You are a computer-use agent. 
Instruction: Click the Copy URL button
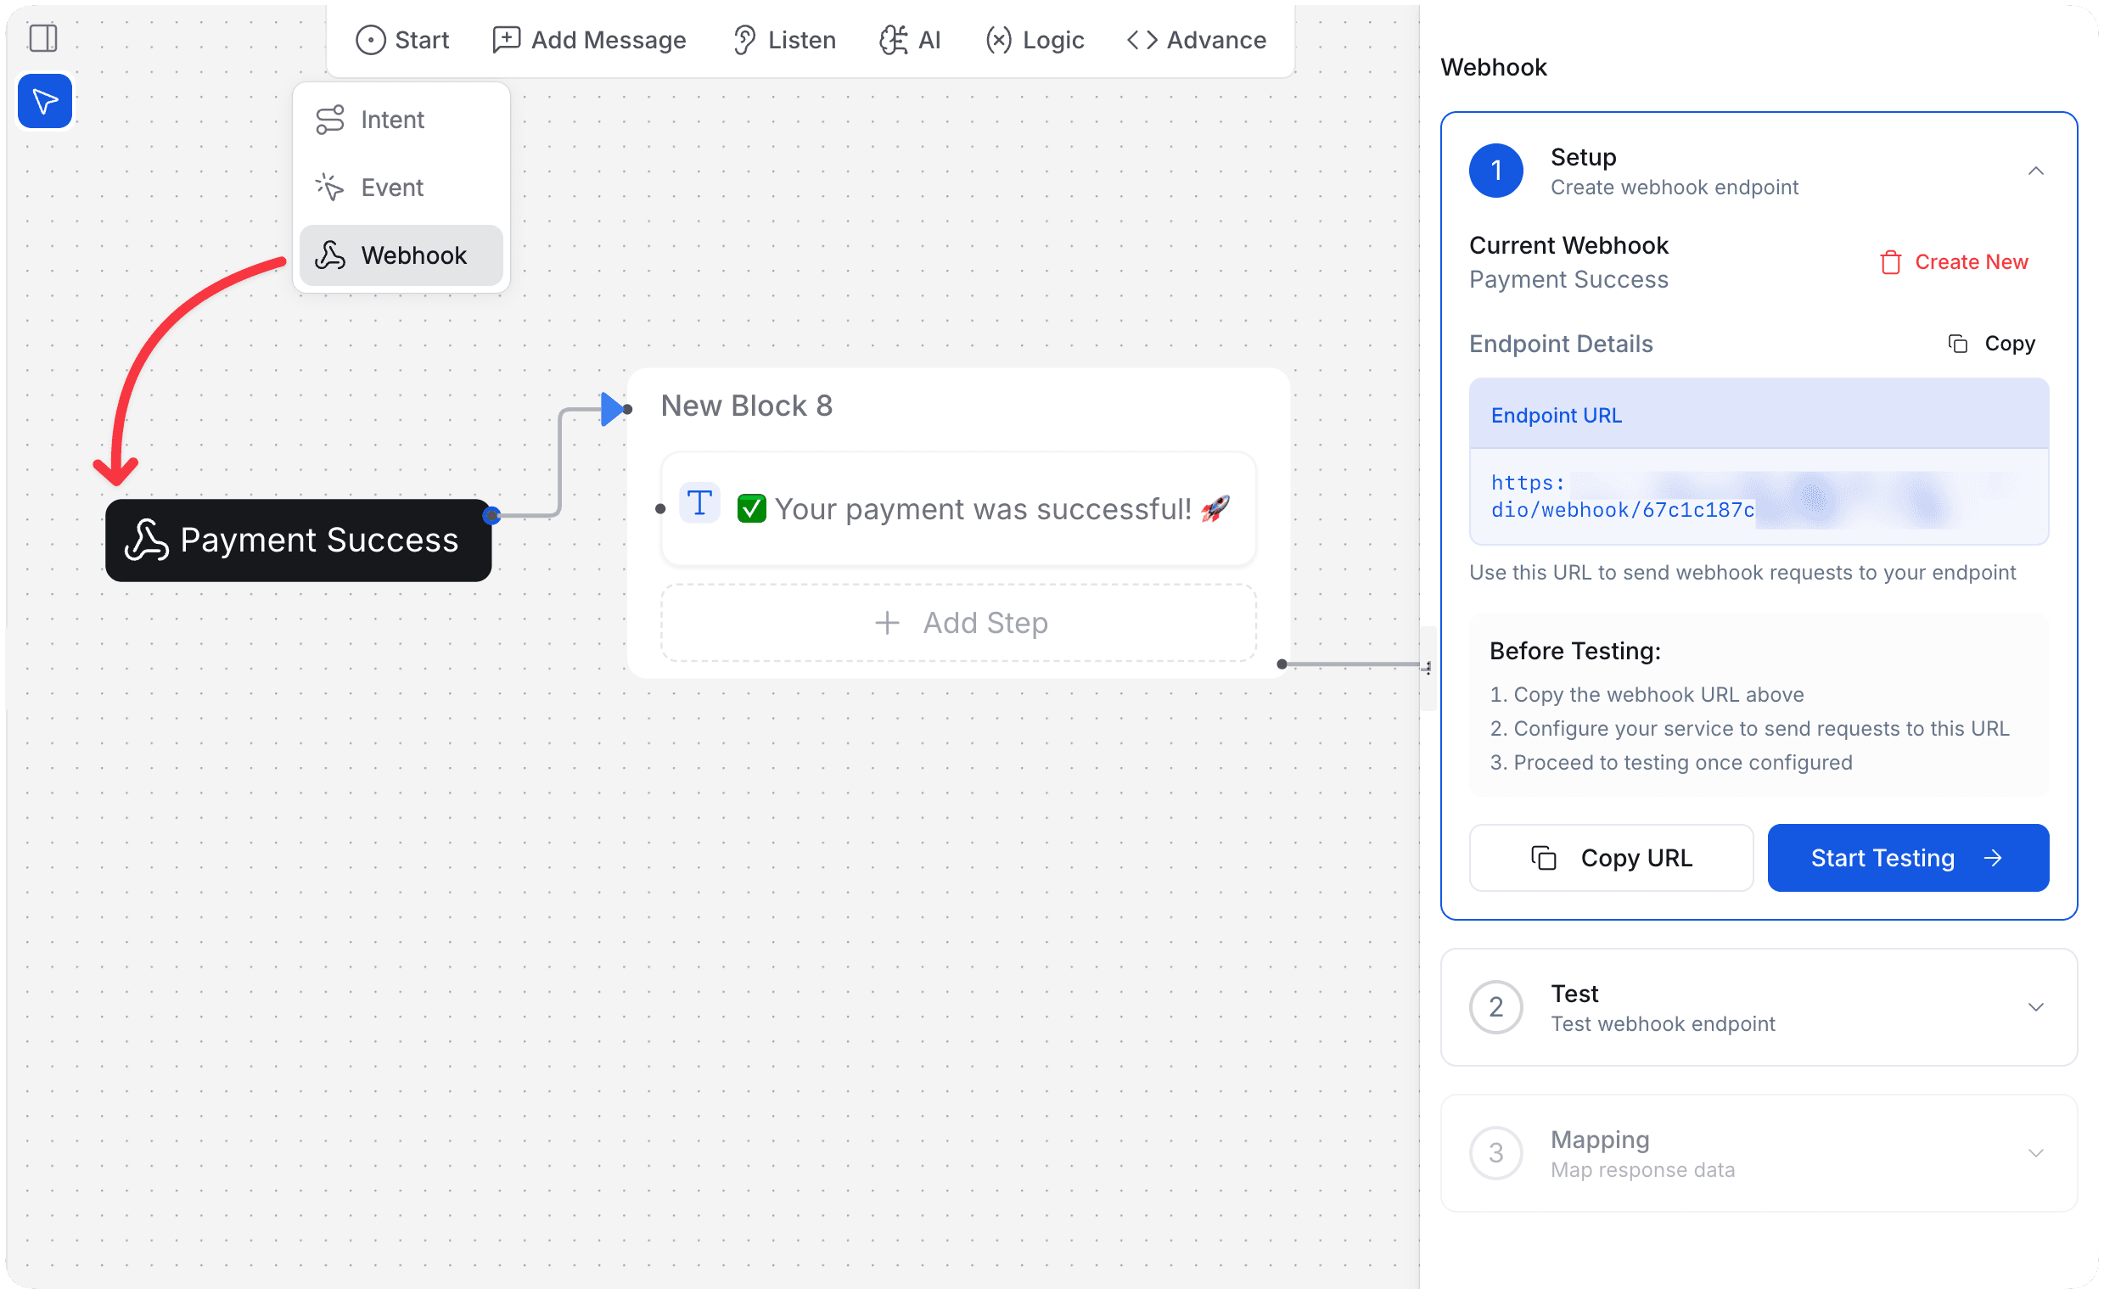[x=1610, y=858]
